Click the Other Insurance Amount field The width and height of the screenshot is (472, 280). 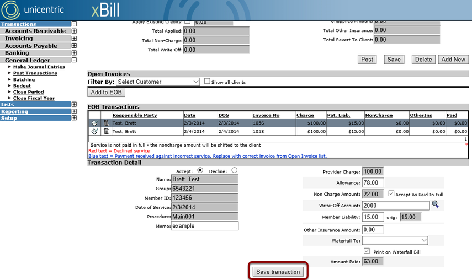(x=373, y=230)
